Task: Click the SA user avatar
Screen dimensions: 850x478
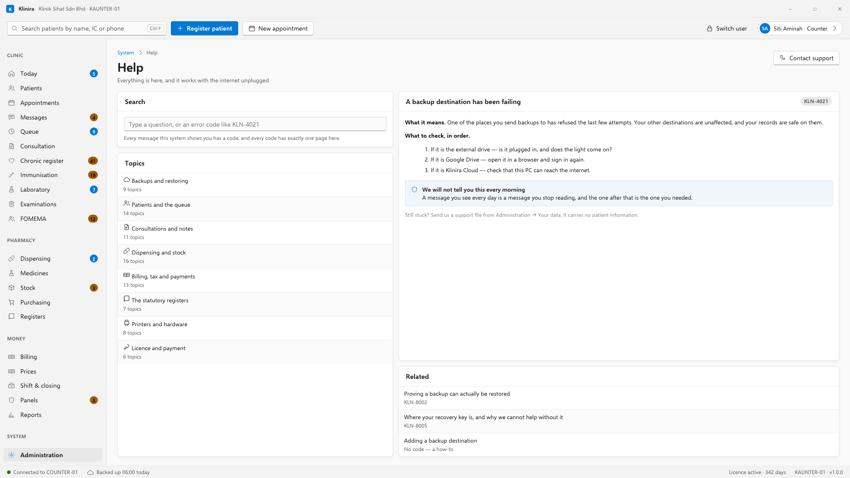Action: [765, 28]
